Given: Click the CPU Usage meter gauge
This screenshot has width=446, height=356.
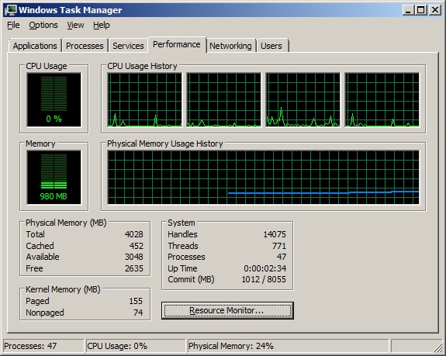Looking at the screenshot, I should (x=54, y=99).
